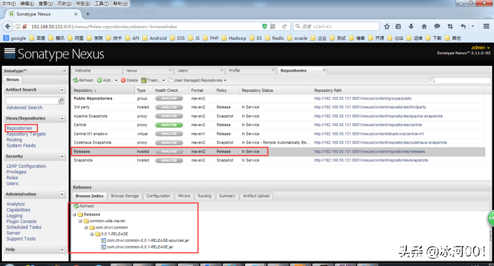Screen dimensions: 494x266
Task: Click Analyze button for Releases row
Action: click(169, 151)
